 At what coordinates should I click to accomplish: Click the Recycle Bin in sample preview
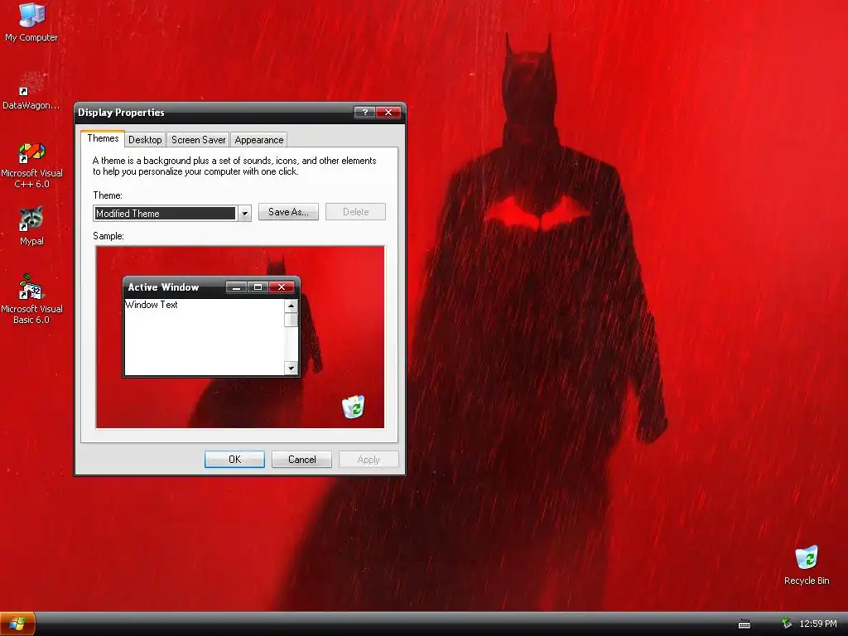(x=353, y=407)
